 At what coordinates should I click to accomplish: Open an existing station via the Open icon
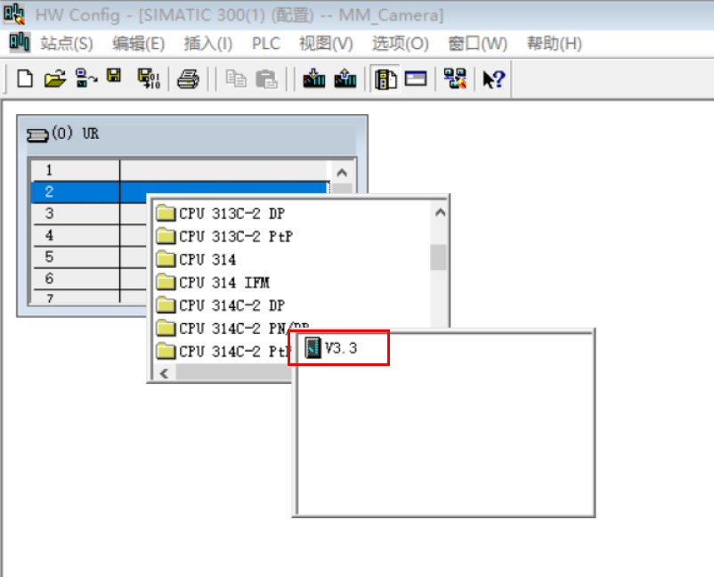click(x=55, y=78)
